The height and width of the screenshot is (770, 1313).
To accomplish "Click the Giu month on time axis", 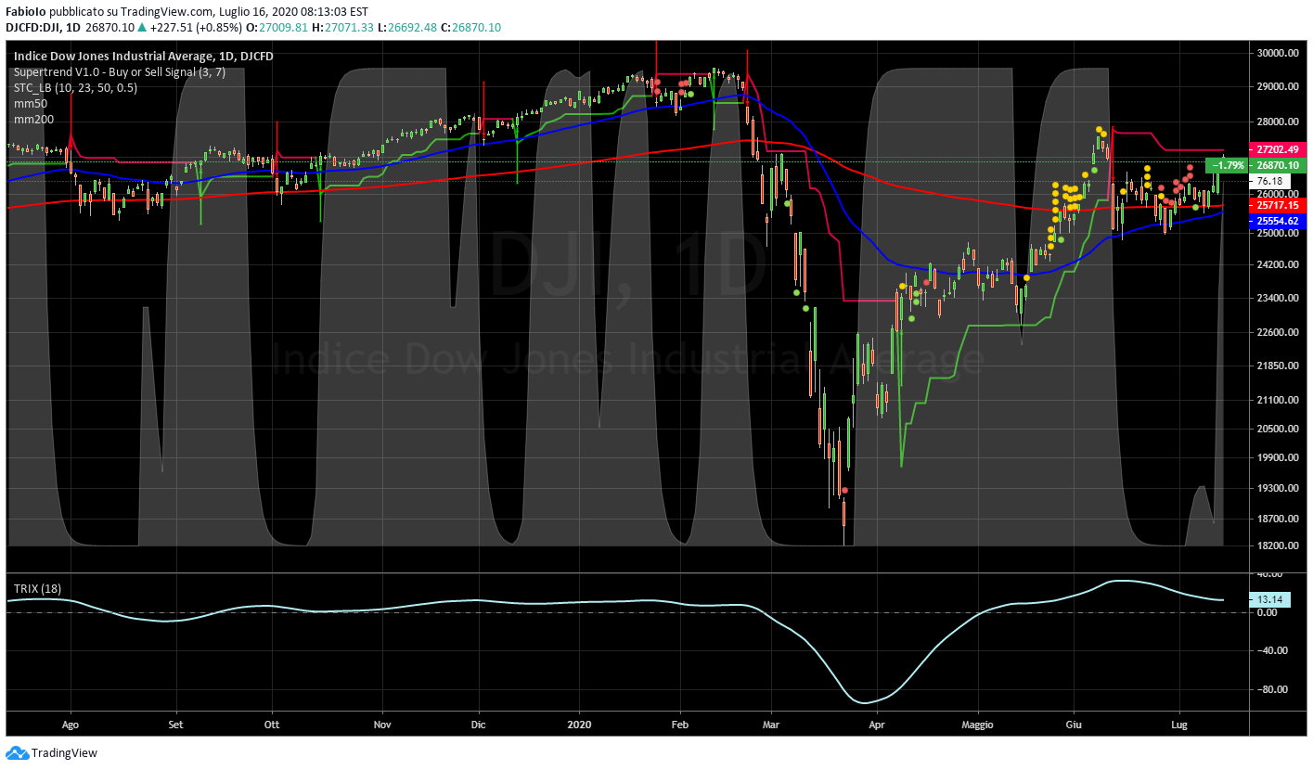I will click(1074, 724).
